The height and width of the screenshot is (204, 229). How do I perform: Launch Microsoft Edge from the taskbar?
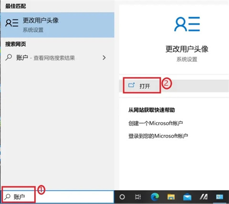pyautogui.click(x=155, y=197)
